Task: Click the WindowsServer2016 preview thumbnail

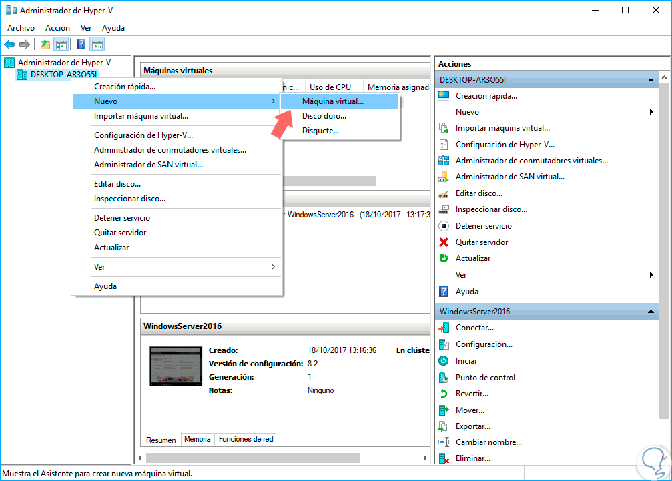Action: point(176,366)
